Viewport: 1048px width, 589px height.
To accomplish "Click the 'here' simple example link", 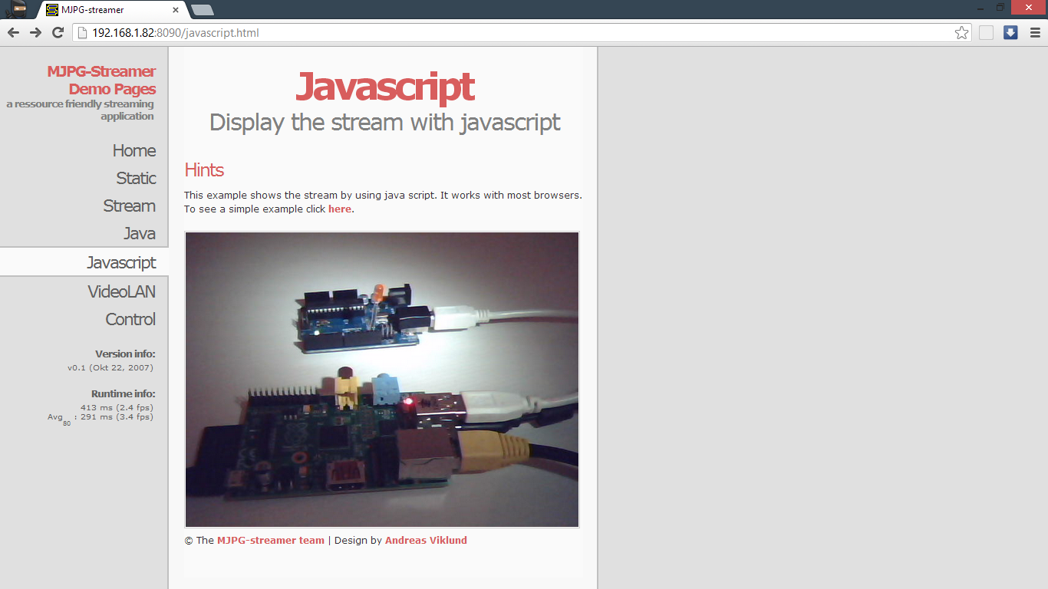I will [x=339, y=209].
